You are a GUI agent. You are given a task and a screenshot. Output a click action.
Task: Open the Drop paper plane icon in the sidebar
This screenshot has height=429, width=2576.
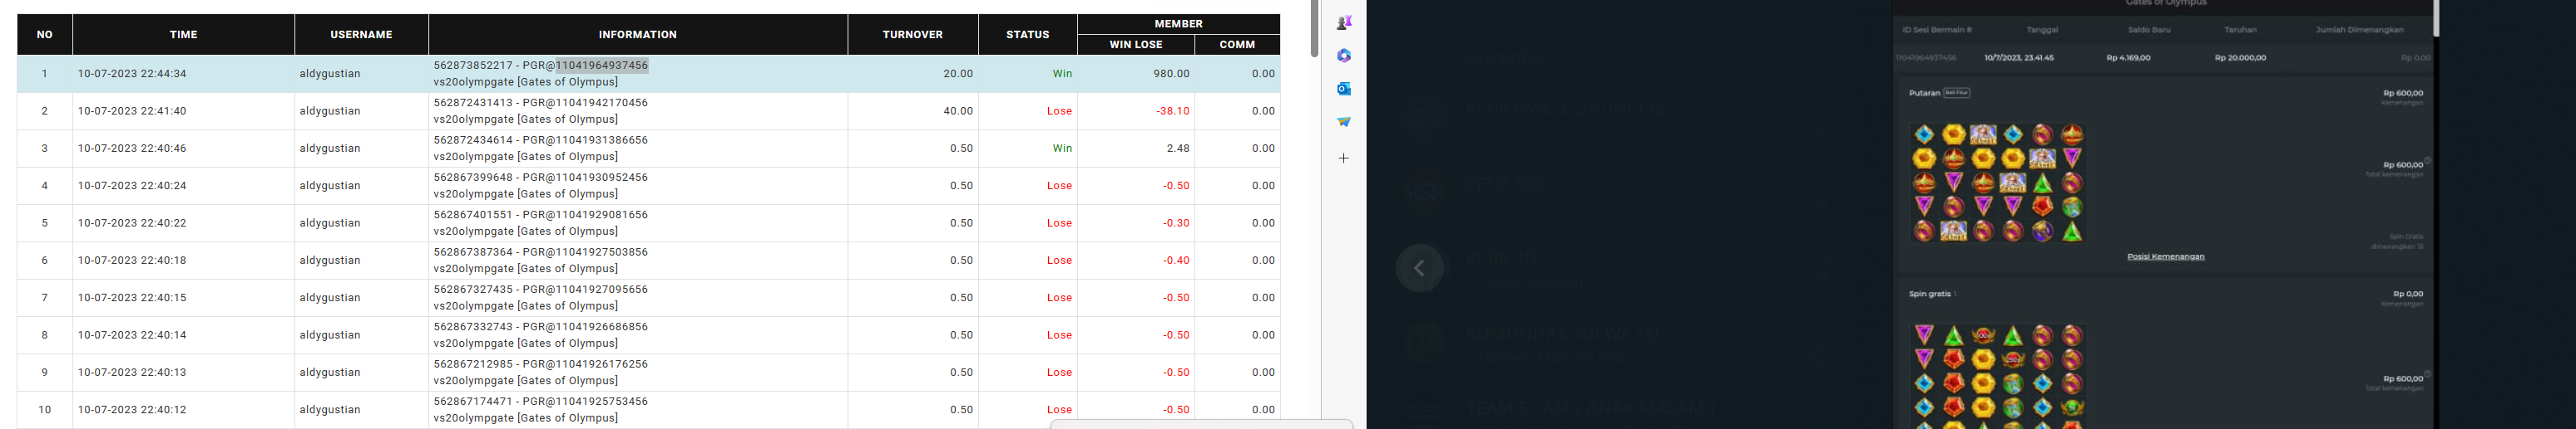point(1344,122)
